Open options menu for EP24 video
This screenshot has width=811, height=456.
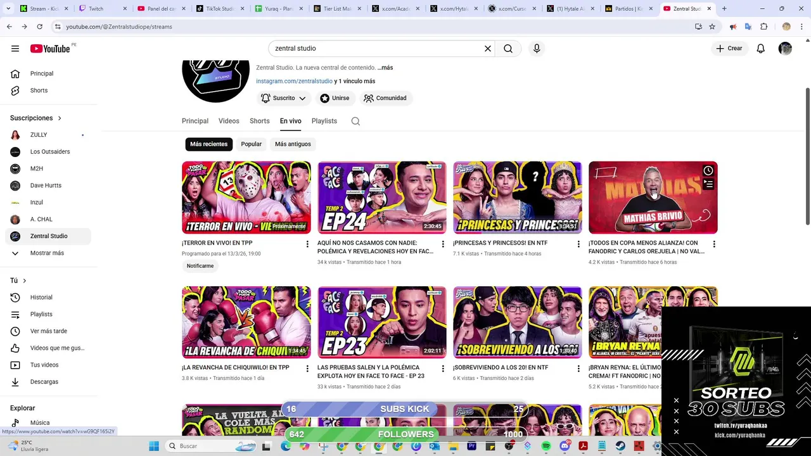click(443, 244)
